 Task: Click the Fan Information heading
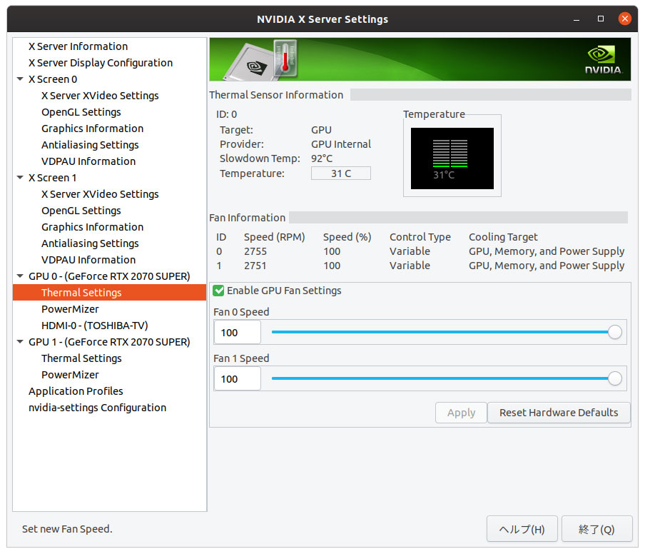click(247, 218)
